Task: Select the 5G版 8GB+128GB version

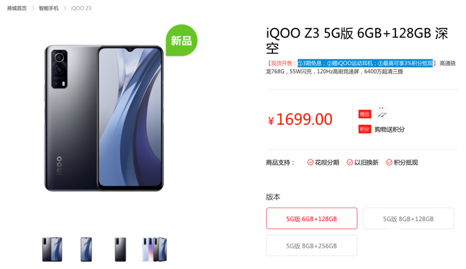Action: [x=408, y=219]
